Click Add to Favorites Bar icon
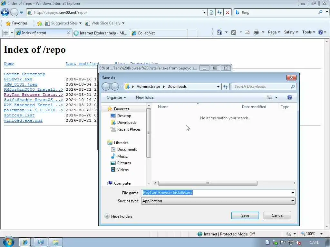The height and width of the screenshot is (247, 330). click(39, 23)
